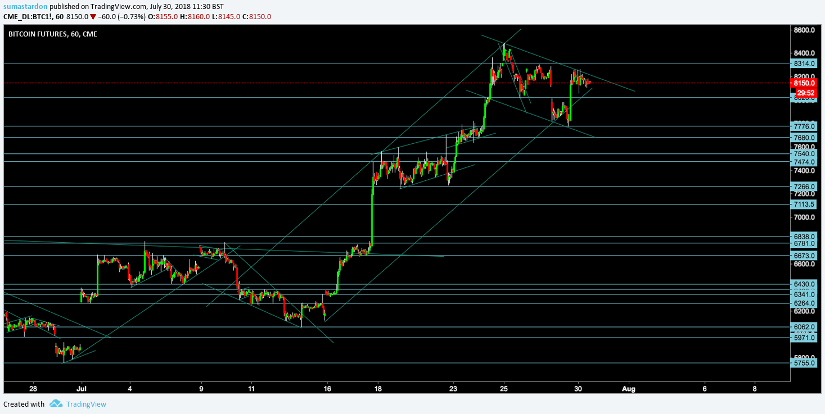Viewport: 825px width, 414px height.
Task: Click the 7776.0 horizontal line price label
Action: coord(804,126)
